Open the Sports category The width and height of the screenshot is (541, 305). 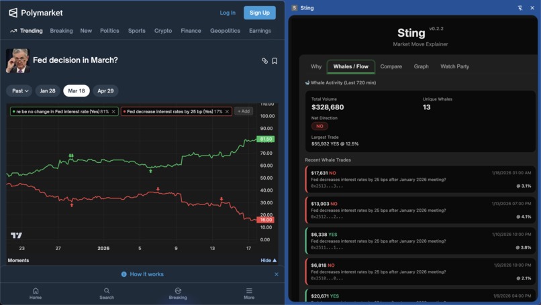pyautogui.click(x=137, y=31)
